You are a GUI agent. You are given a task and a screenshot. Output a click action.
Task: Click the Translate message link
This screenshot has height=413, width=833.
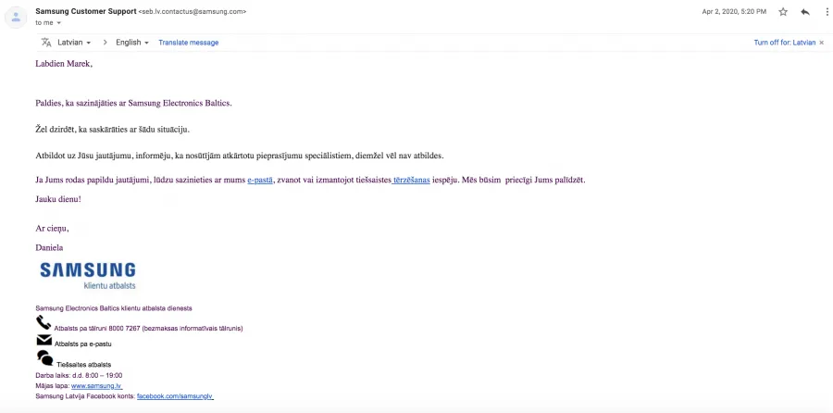[189, 43]
